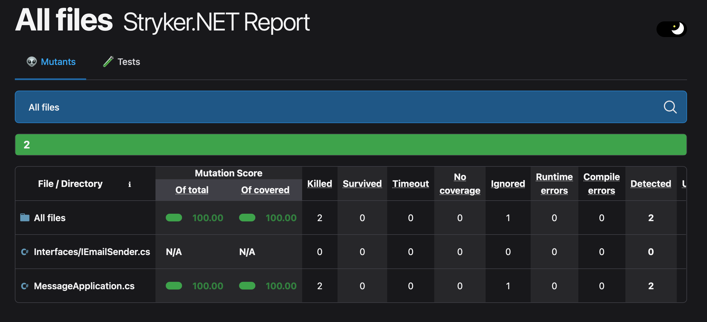Click the Ignored count in MessageApplication.cs row
Viewport: 707px width, 322px height.
click(x=508, y=286)
